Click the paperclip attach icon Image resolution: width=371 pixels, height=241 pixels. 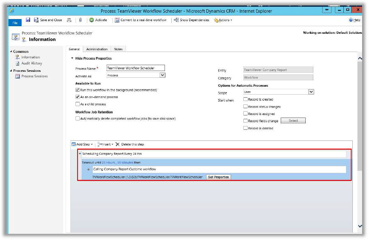tap(80, 20)
